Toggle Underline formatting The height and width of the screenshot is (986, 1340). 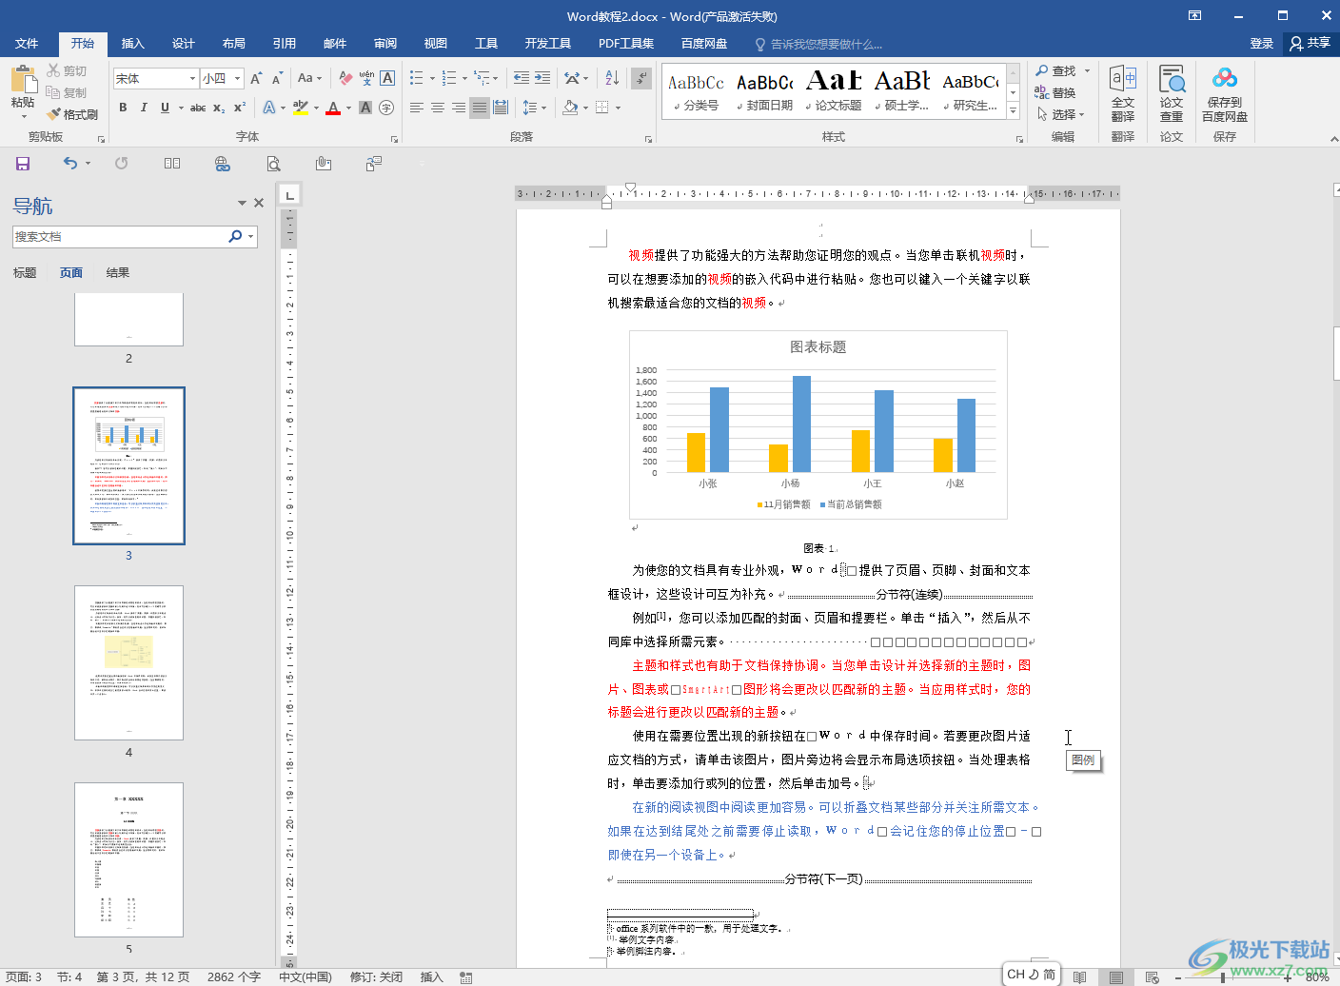click(x=165, y=108)
